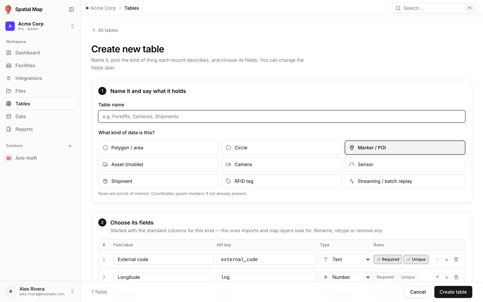Click Create table button
This screenshot has height=302, width=483.
(453, 292)
